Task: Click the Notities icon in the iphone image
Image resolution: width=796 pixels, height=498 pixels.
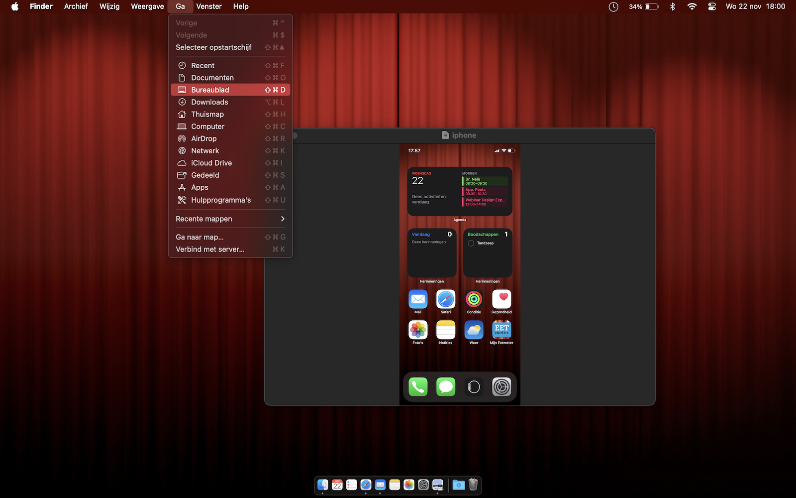Action: point(446,330)
